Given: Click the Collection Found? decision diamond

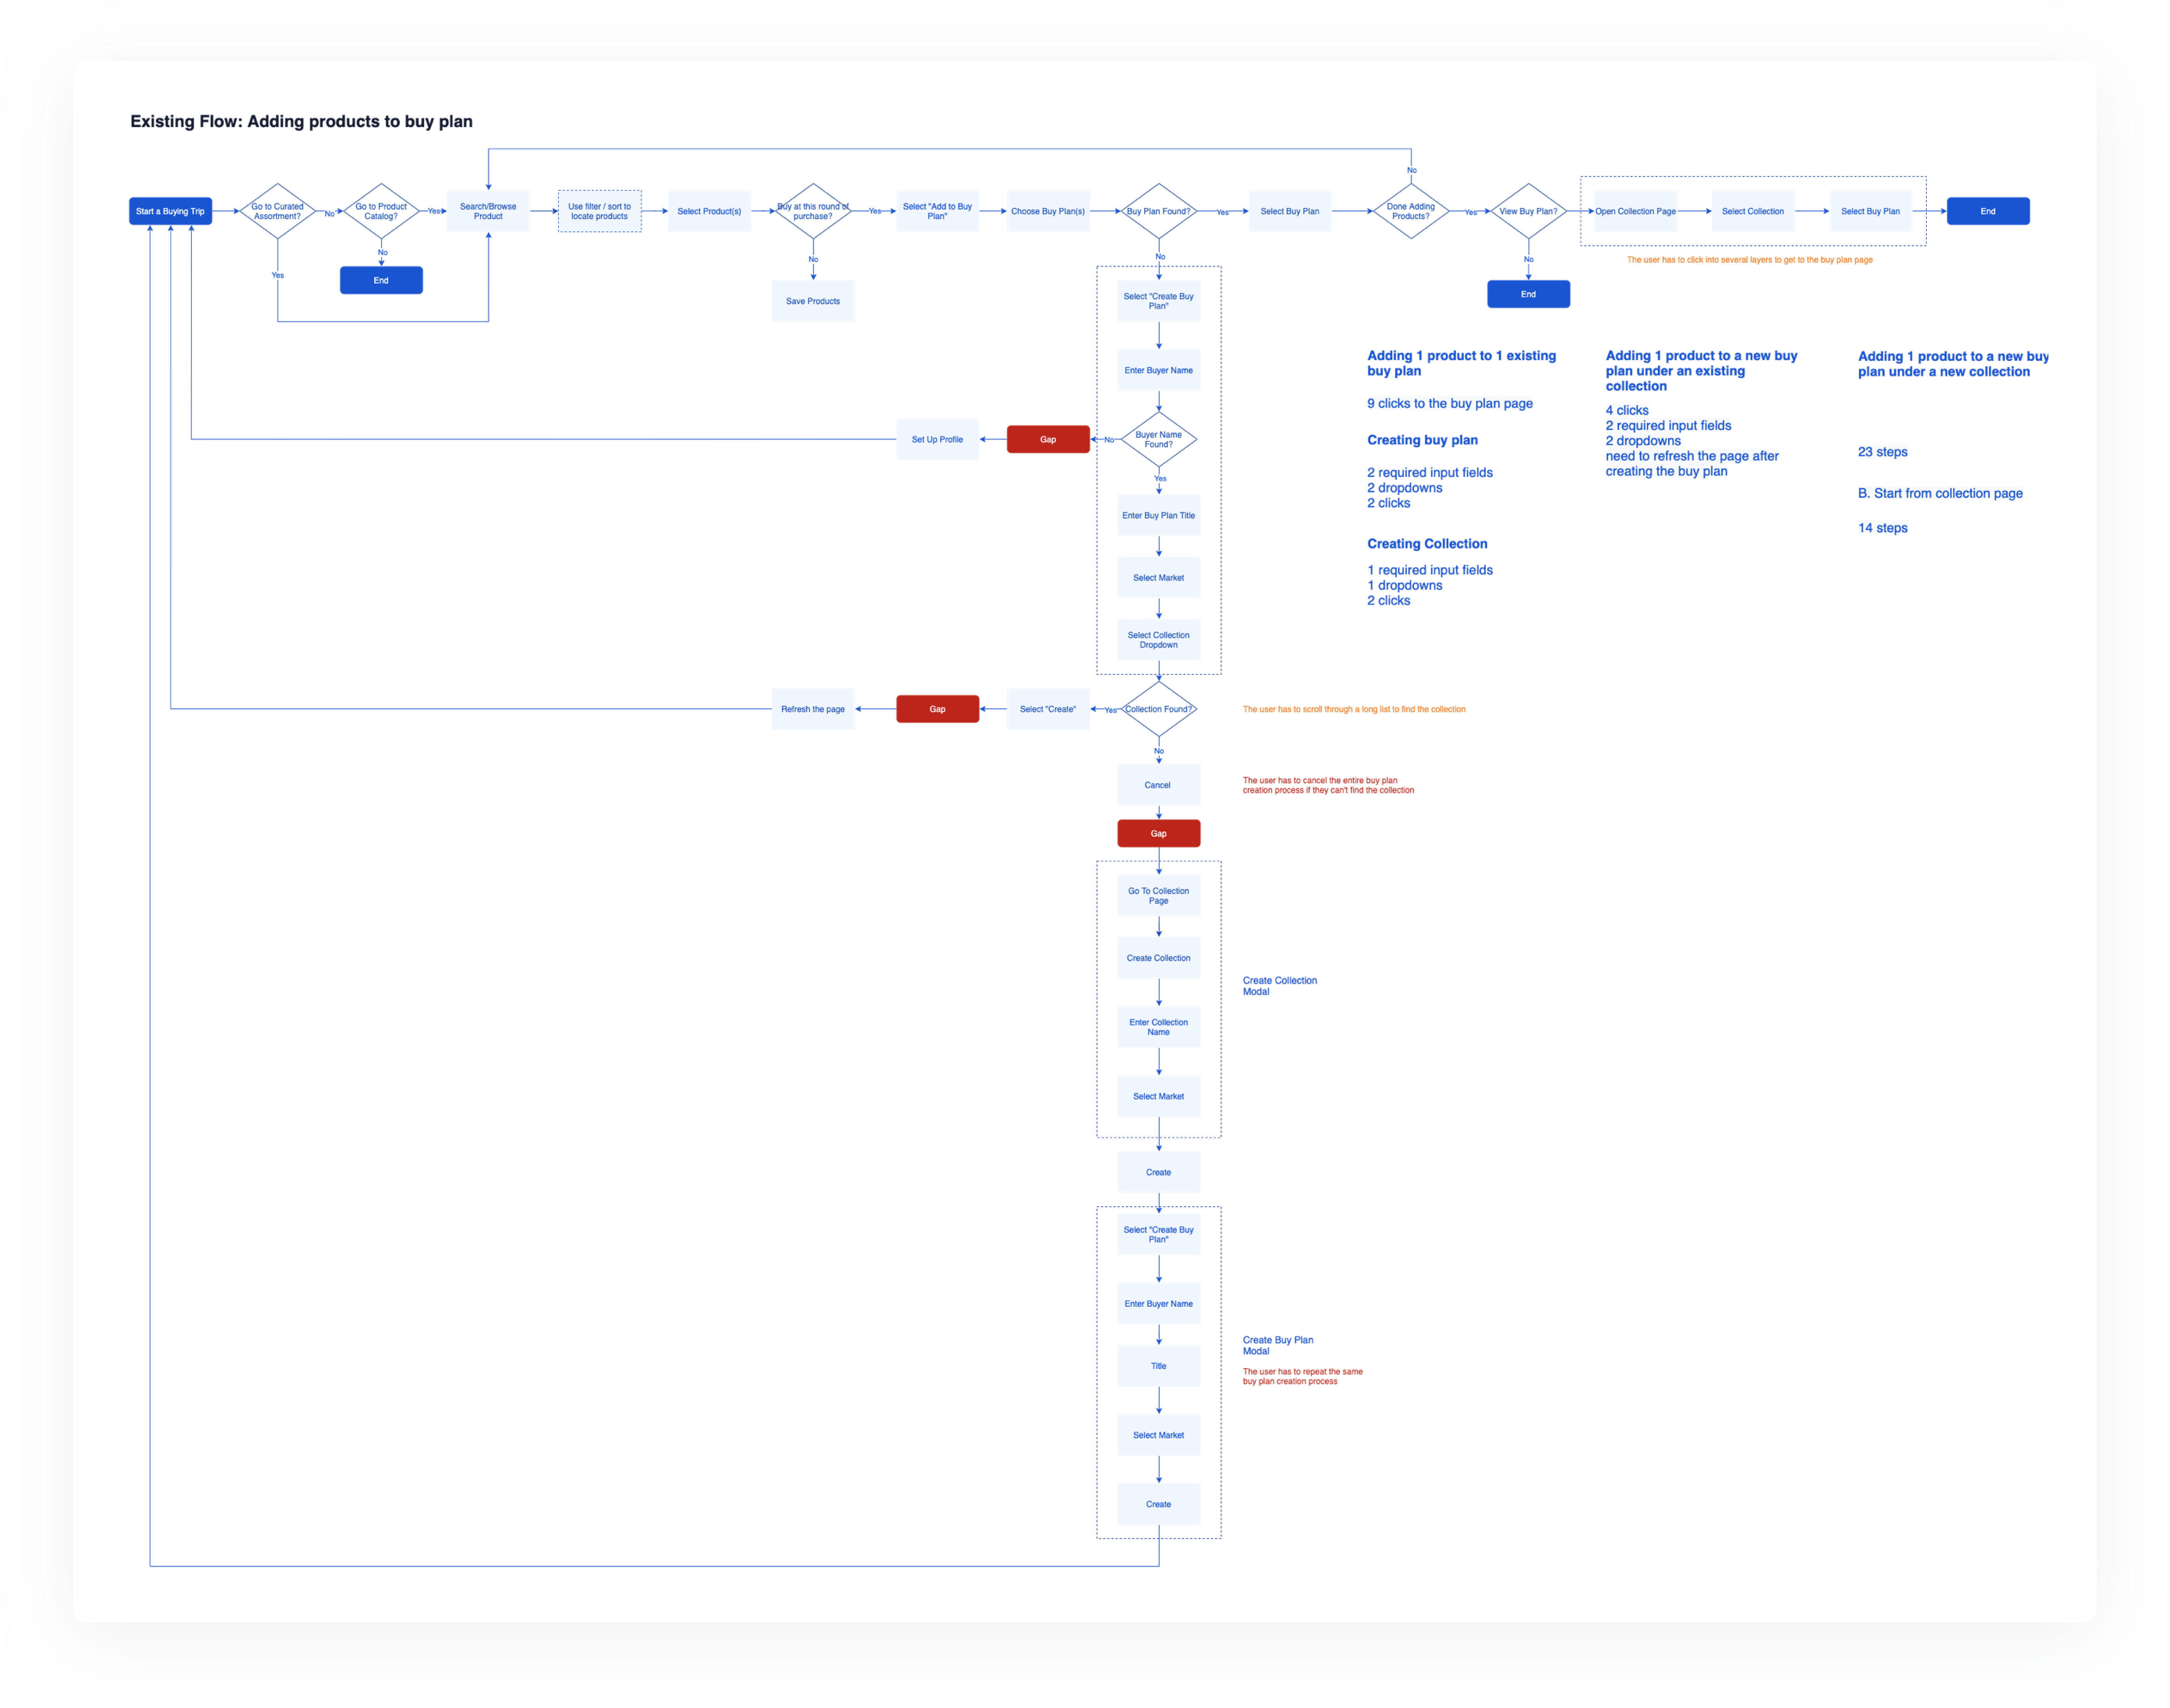Looking at the screenshot, I should pyautogui.click(x=1159, y=709).
